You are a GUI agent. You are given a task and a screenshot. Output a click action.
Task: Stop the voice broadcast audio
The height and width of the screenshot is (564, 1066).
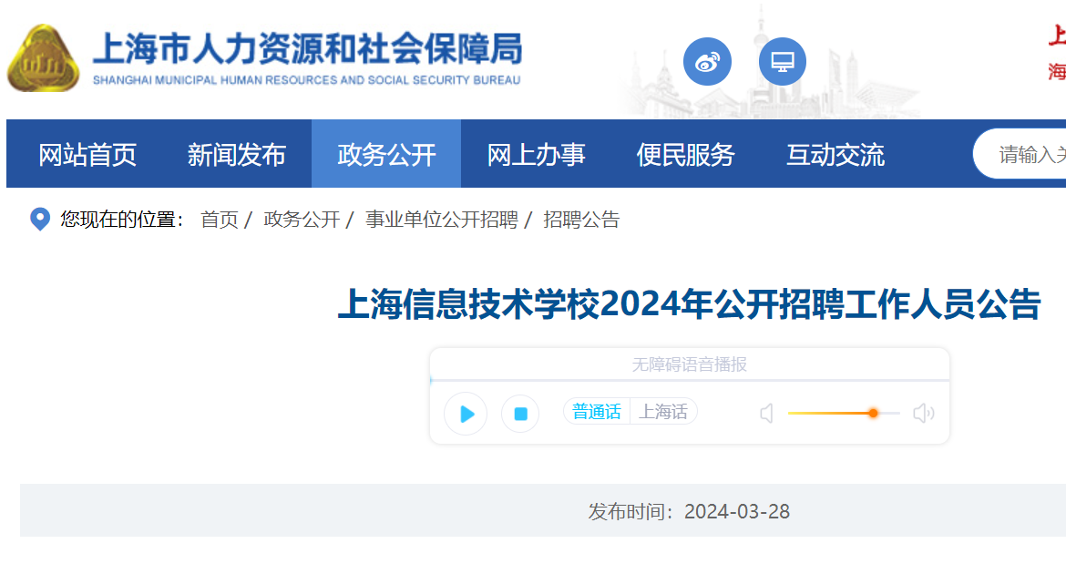point(520,414)
